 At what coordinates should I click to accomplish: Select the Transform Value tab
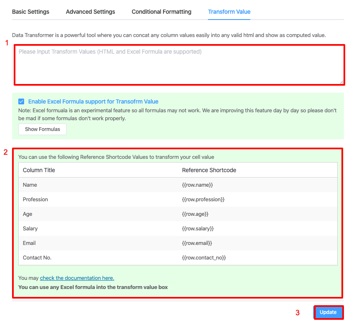(229, 12)
